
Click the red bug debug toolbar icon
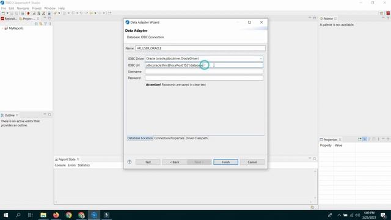point(28,13)
